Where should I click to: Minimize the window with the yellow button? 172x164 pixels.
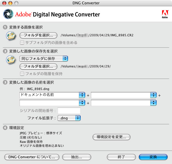(10, 3)
